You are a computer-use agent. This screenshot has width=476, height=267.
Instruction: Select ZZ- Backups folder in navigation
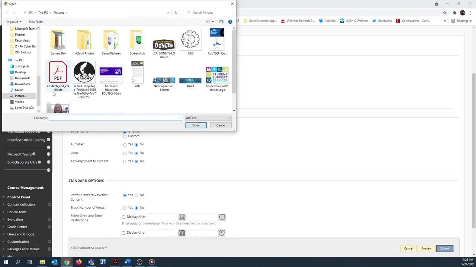[x=22, y=52]
